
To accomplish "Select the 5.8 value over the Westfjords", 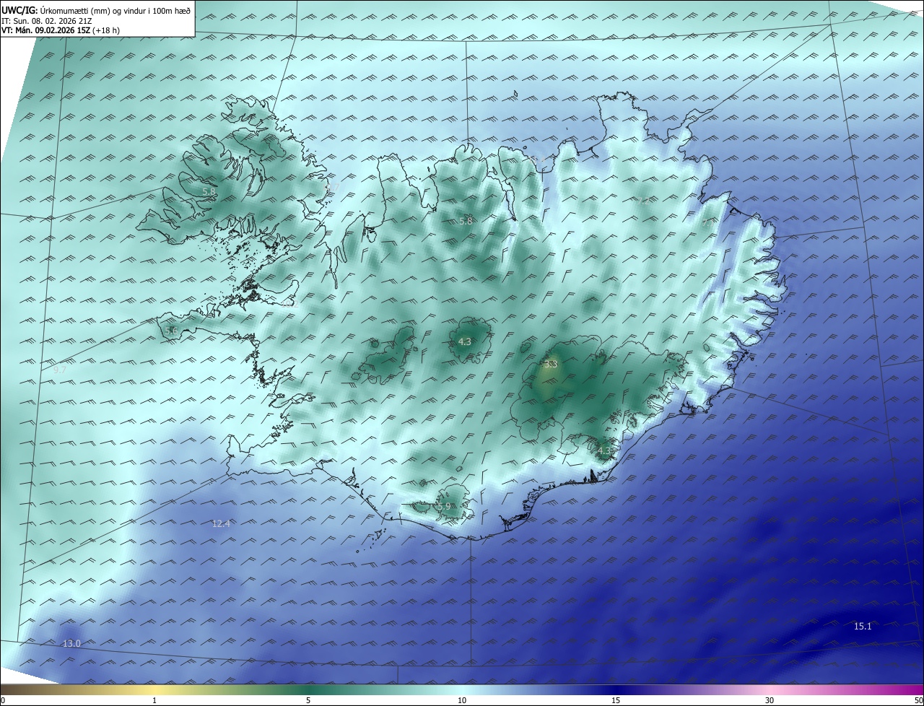I will click(208, 191).
